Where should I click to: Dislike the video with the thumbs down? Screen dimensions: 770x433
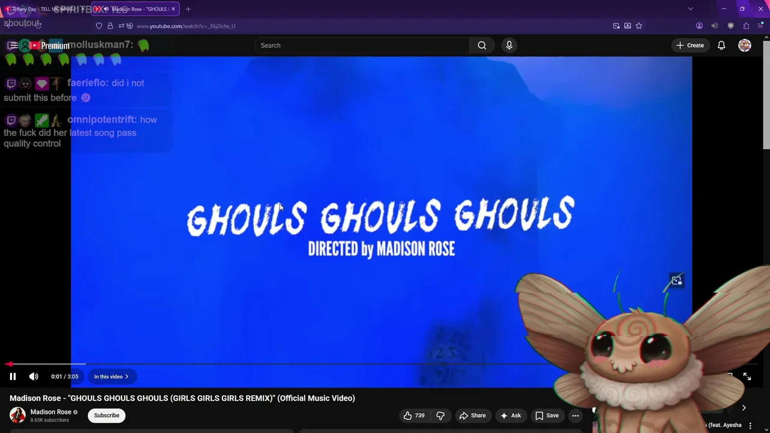tap(440, 416)
